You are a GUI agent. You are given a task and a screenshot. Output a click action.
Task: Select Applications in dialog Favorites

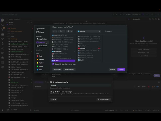(42, 39)
